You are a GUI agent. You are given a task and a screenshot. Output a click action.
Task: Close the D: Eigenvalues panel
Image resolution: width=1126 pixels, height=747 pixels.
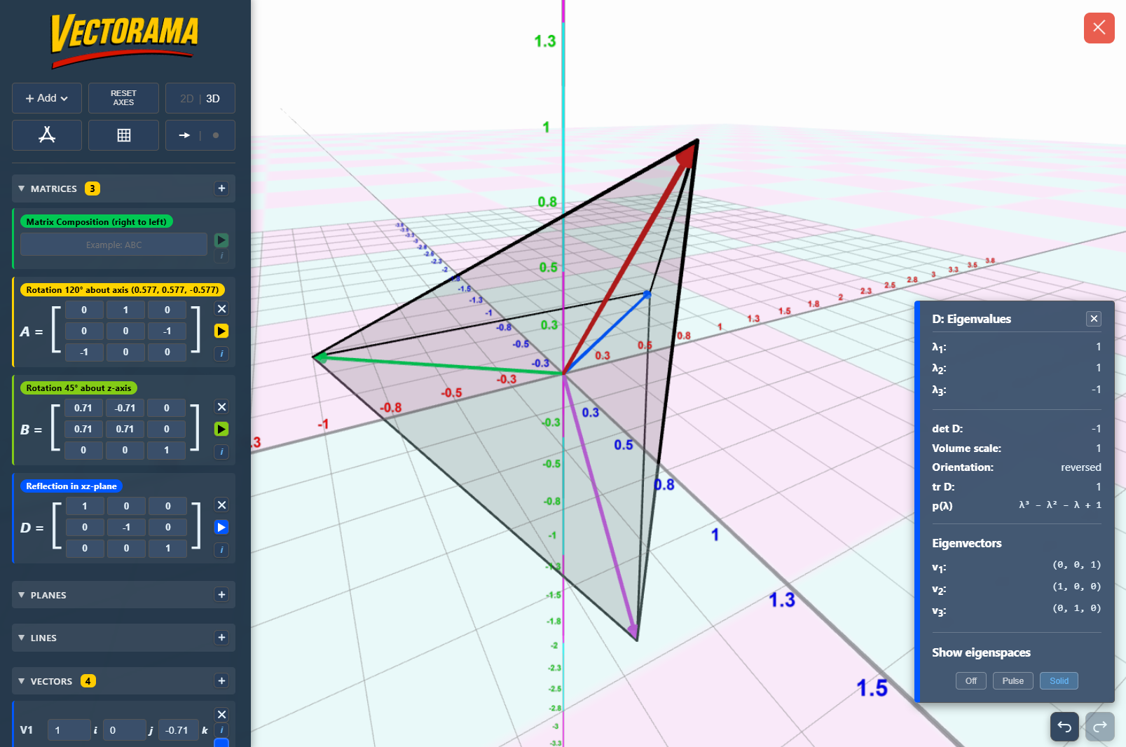click(1094, 319)
